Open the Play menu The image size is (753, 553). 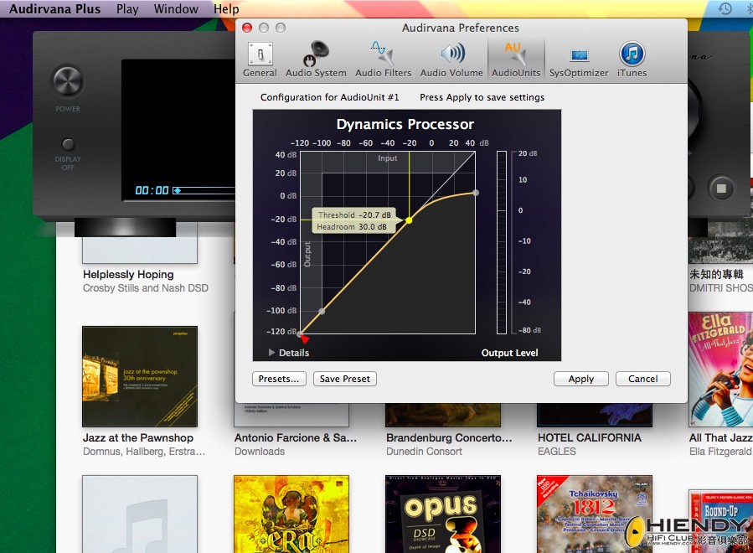(127, 8)
